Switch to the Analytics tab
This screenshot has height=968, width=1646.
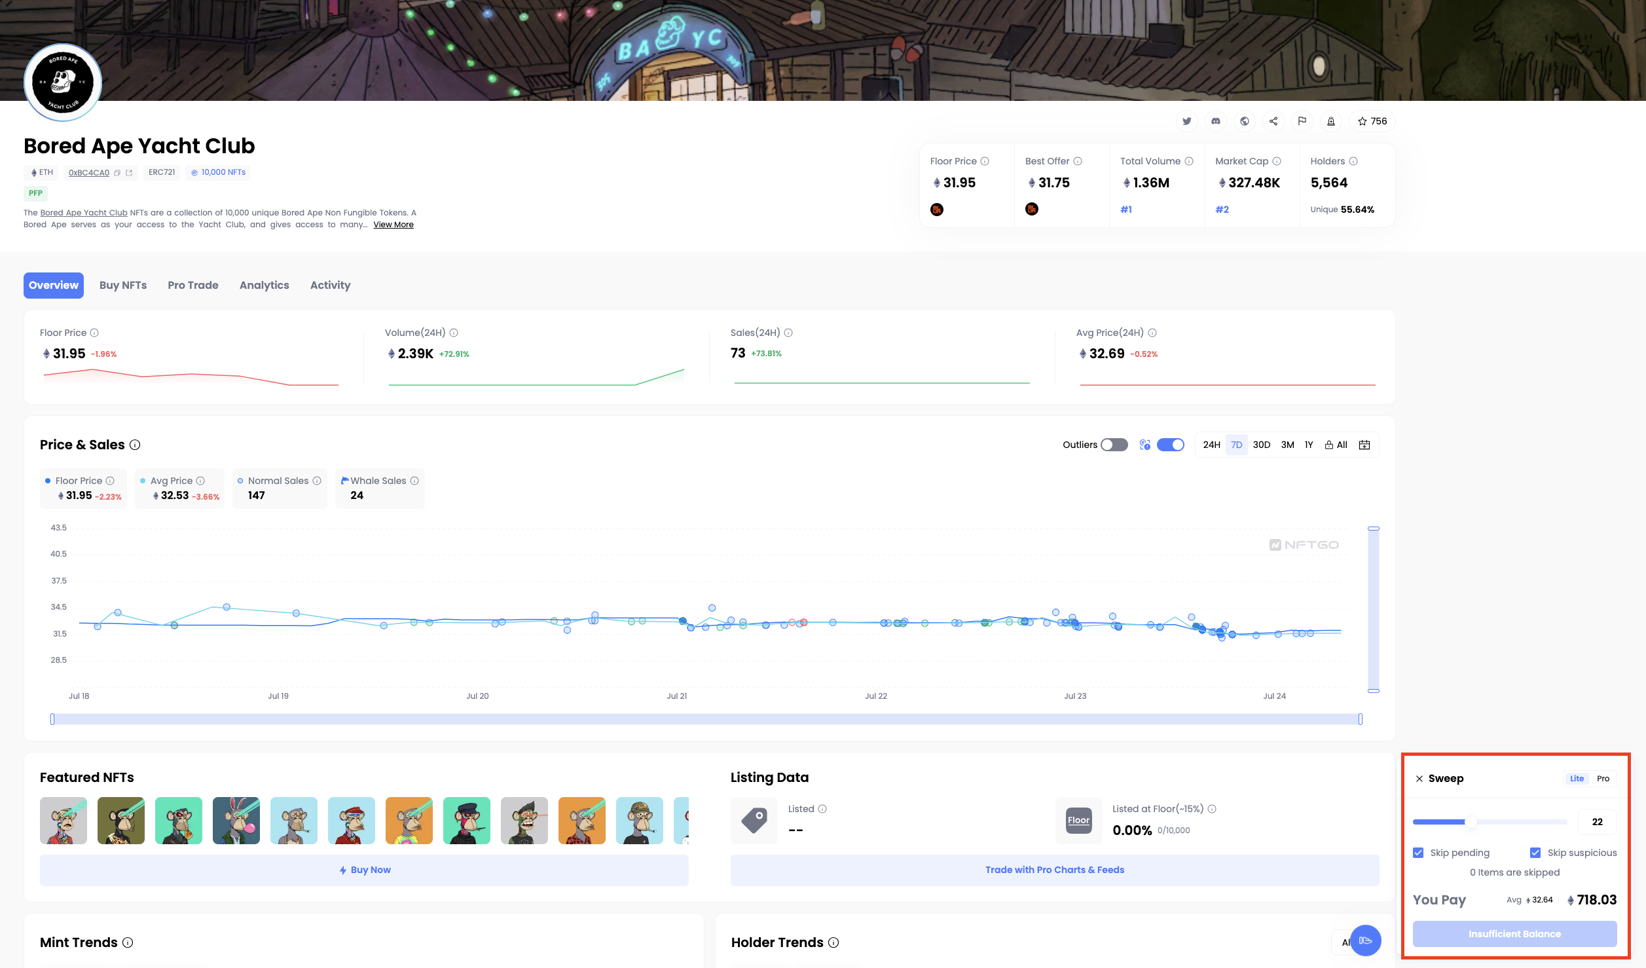(264, 285)
